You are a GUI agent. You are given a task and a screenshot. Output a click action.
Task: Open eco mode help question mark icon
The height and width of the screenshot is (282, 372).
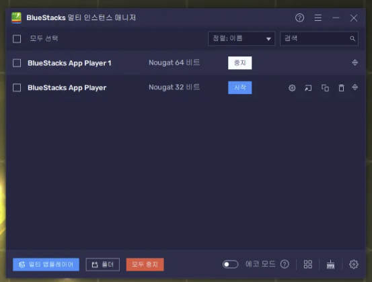coord(285,264)
